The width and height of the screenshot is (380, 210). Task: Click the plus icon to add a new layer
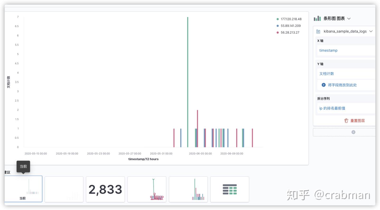tap(353, 132)
